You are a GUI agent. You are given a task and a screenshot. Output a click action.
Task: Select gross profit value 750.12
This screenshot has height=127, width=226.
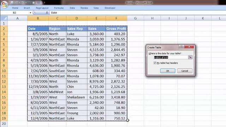tap(116, 119)
